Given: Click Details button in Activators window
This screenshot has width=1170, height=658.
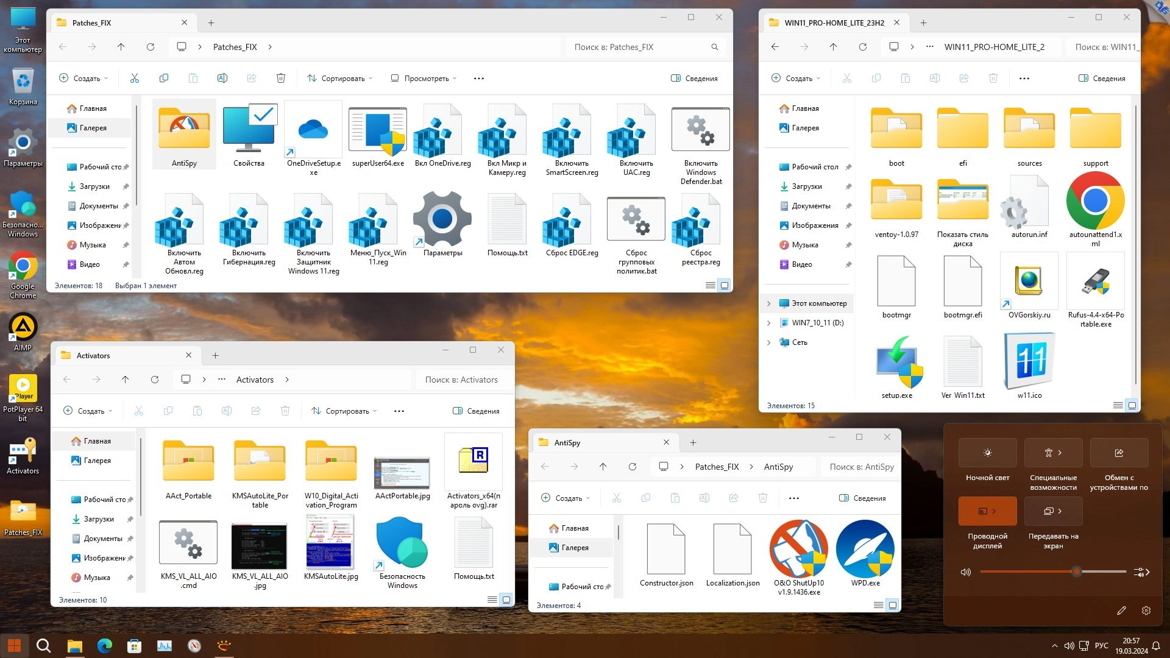Looking at the screenshot, I should [x=476, y=411].
